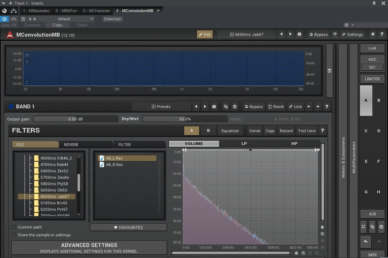This screenshot has width=388, height=258.
Task: Open the 6000ms Jab57 preset selector
Action: (x=247, y=34)
